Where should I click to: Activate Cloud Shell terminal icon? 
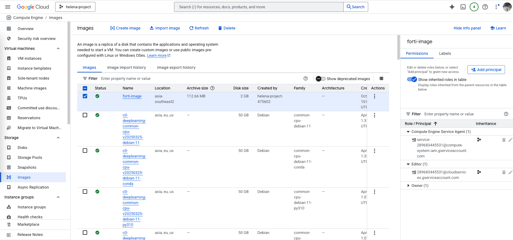(x=463, y=7)
